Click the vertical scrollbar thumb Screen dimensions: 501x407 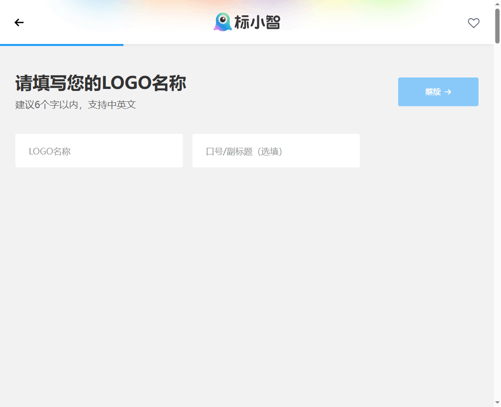pyautogui.click(x=497, y=26)
